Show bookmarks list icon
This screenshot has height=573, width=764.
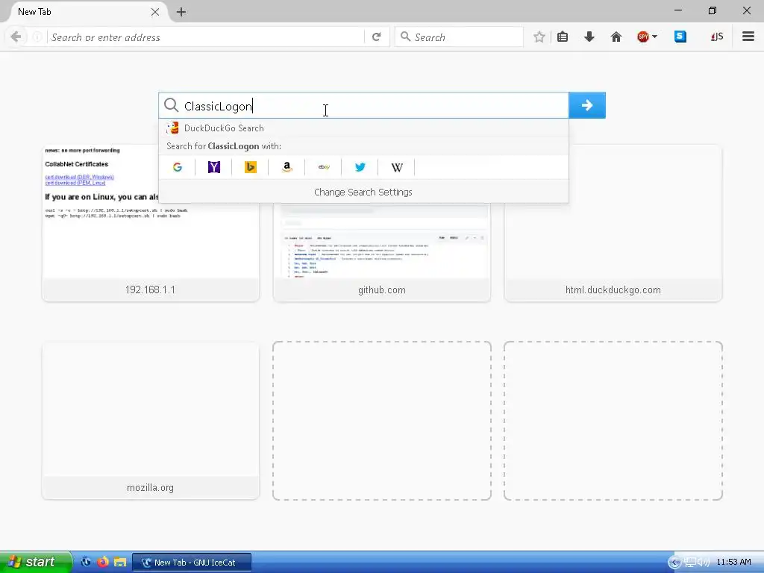[563, 37]
